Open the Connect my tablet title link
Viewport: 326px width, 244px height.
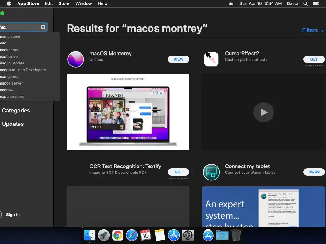click(247, 166)
